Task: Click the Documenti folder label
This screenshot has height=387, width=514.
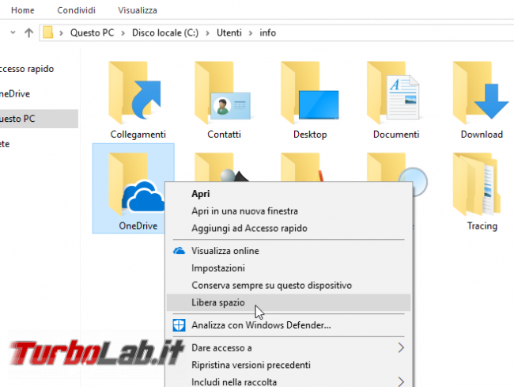Action: (396, 135)
